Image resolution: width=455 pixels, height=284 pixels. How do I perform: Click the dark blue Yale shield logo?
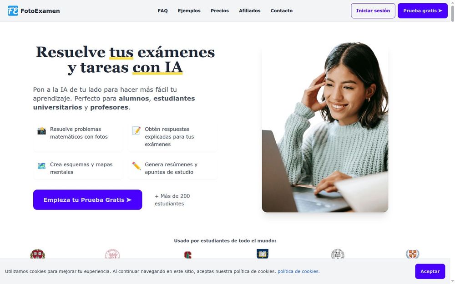click(x=263, y=254)
